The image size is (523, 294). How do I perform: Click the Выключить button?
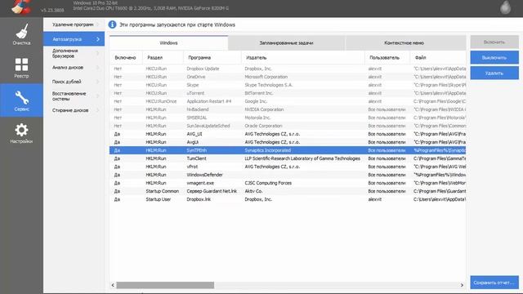[x=494, y=58]
